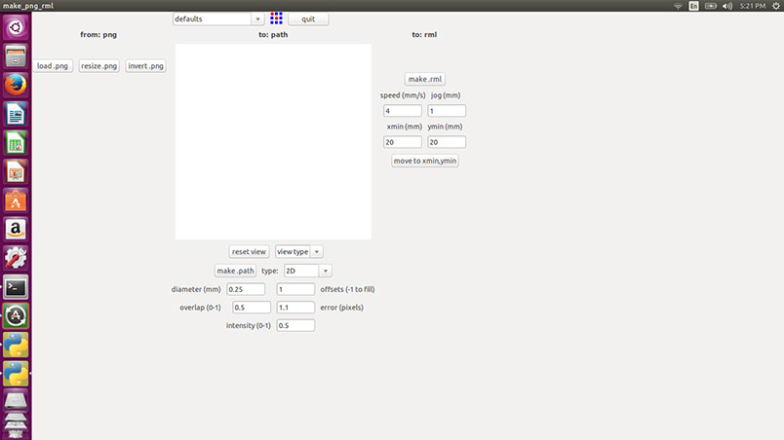Viewport: 784px width, 440px height.
Task: Expand the view type dropdown arrow
Action: pyautogui.click(x=317, y=252)
